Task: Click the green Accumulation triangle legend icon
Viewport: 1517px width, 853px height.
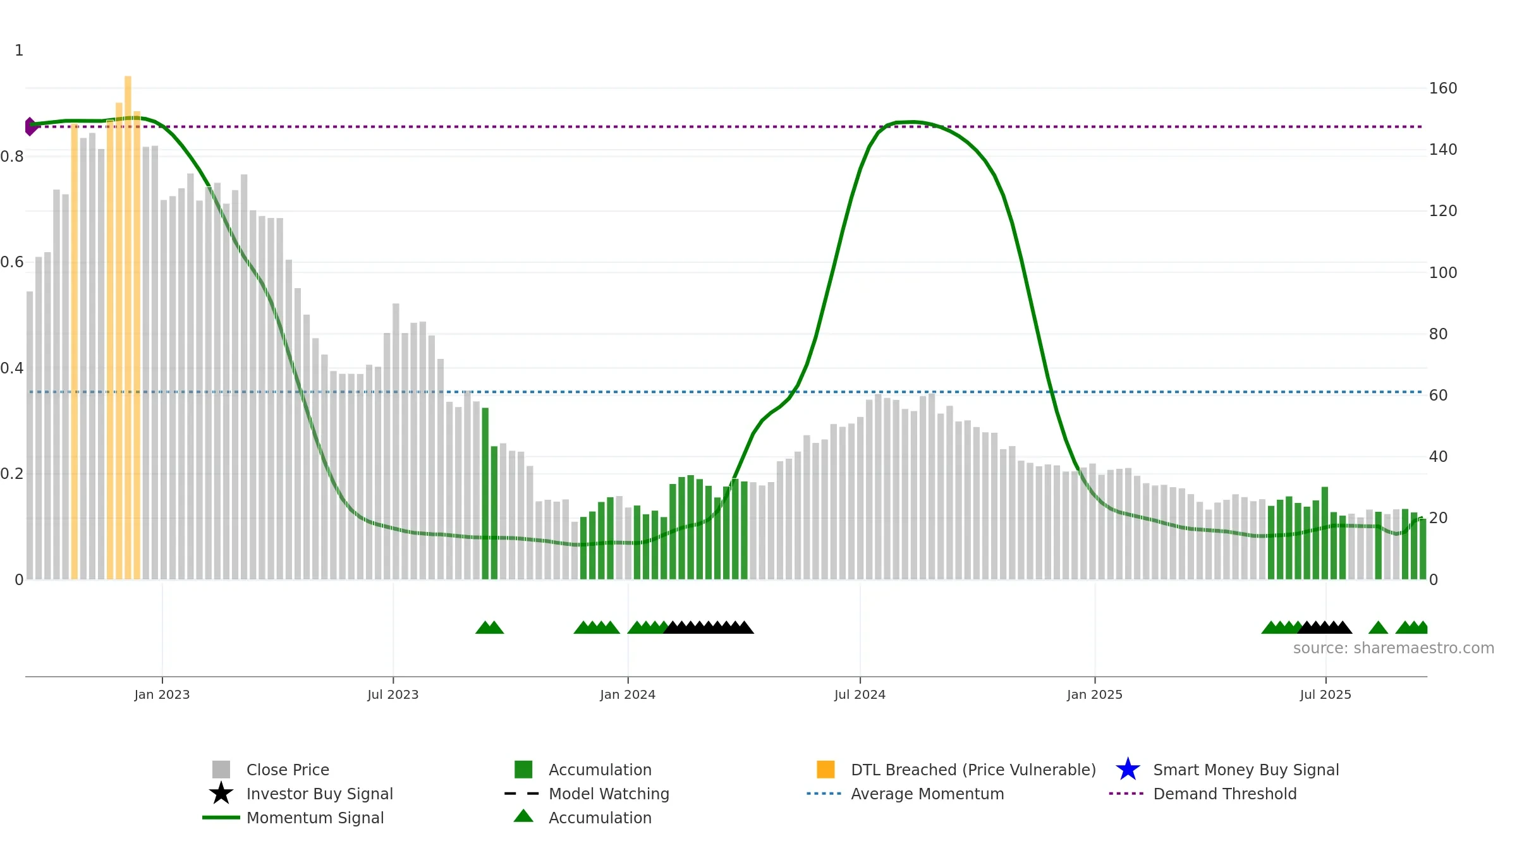Action: 523,816
